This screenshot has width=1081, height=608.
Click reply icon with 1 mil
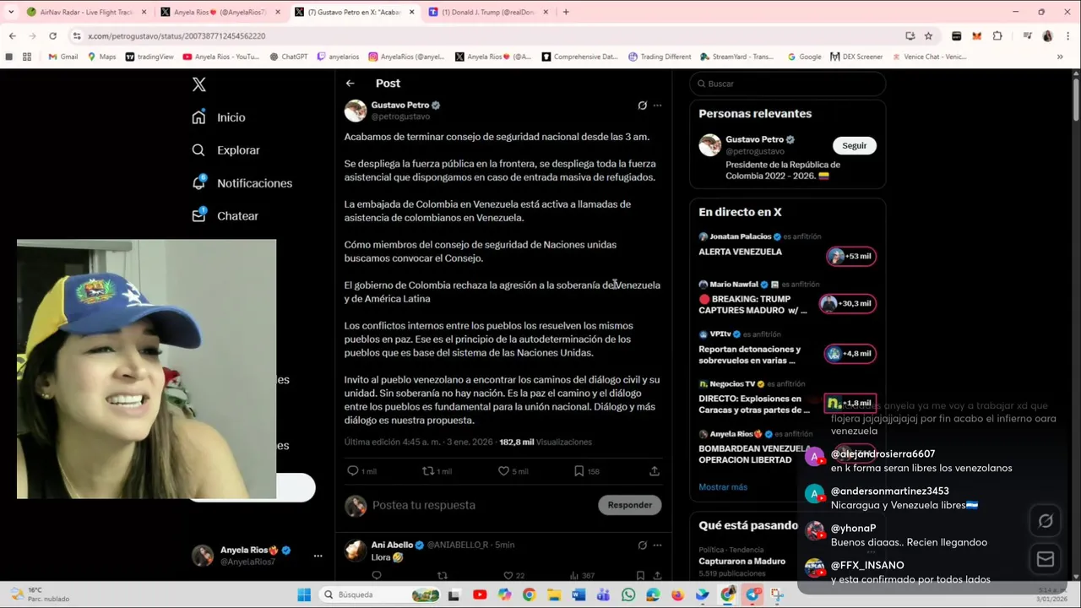click(361, 471)
